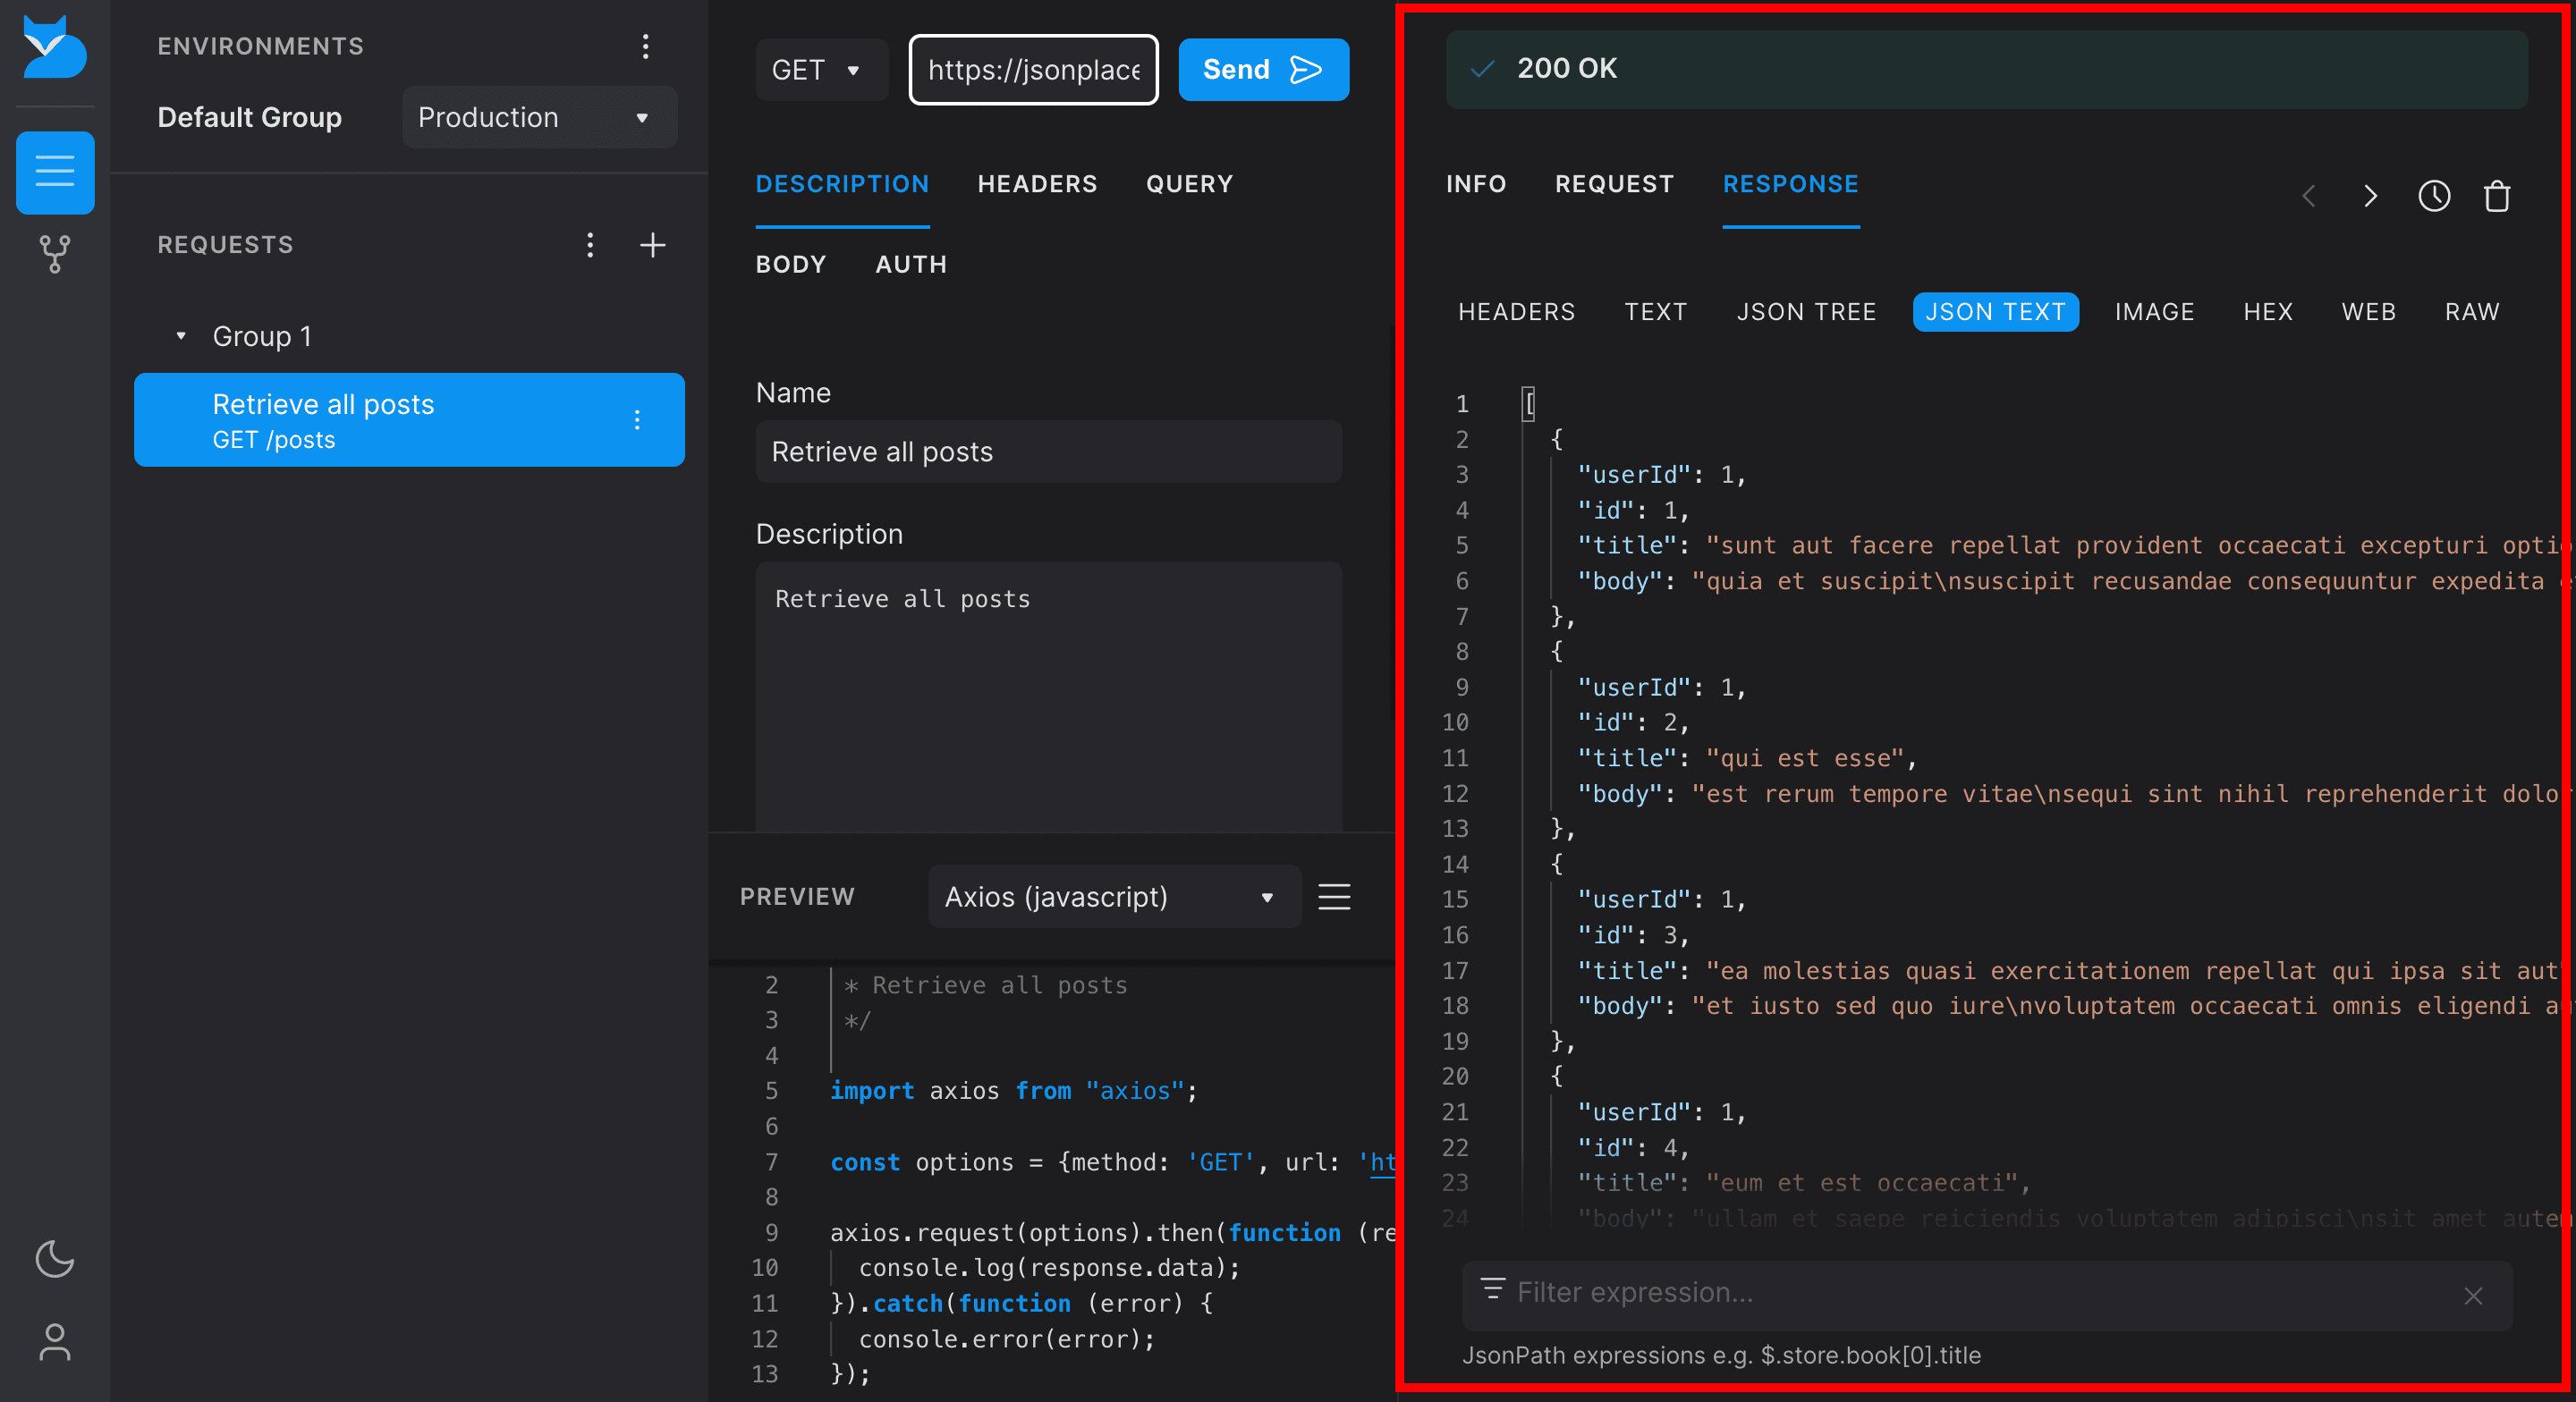This screenshot has width=2576, height=1402.
Task: Click the Name input field
Action: coord(1048,452)
